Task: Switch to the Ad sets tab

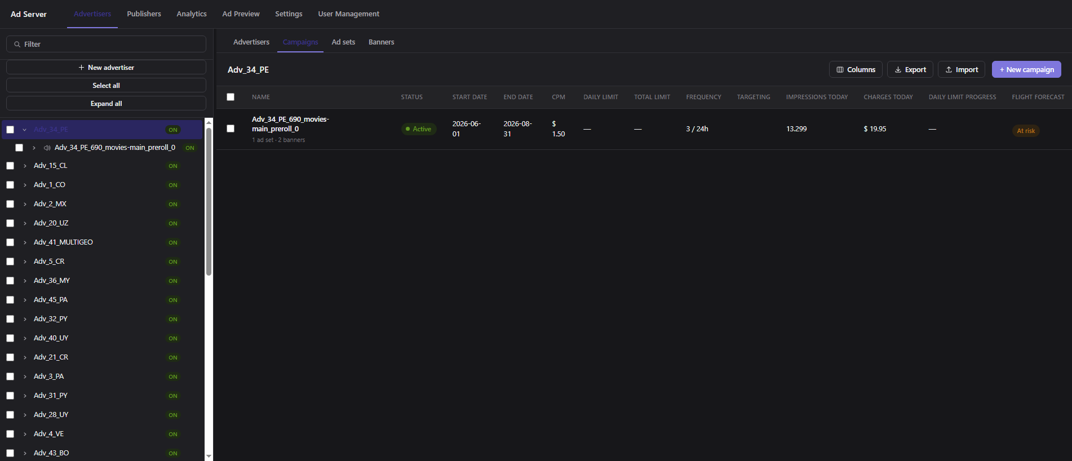Action: pyautogui.click(x=343, y=42)
